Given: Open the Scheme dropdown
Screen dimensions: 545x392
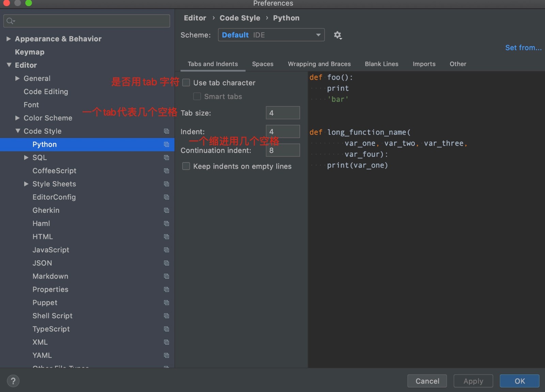Looking at the screenshot, I should pos(271,35).
